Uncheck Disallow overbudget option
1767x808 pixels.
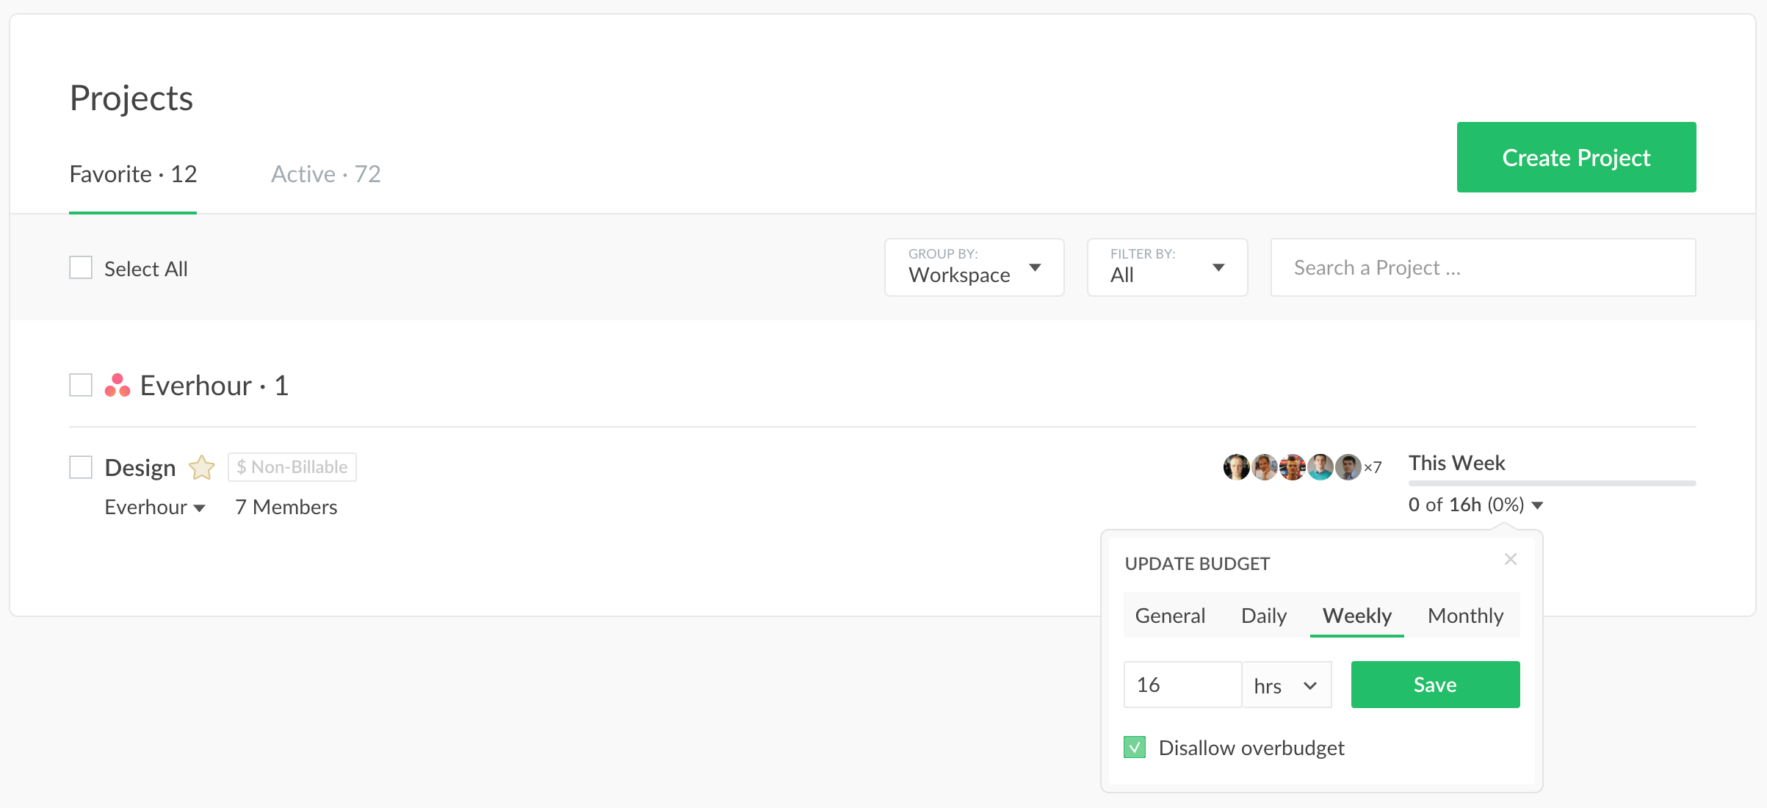[x=1135, y=748]
